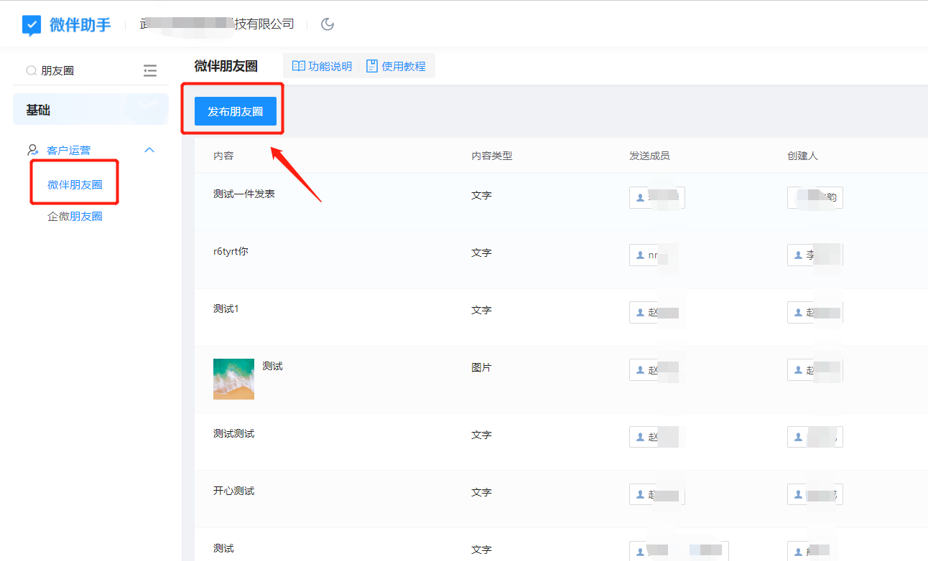Open the 功能说明 link
Screen dimensions: 928x561
322,66
